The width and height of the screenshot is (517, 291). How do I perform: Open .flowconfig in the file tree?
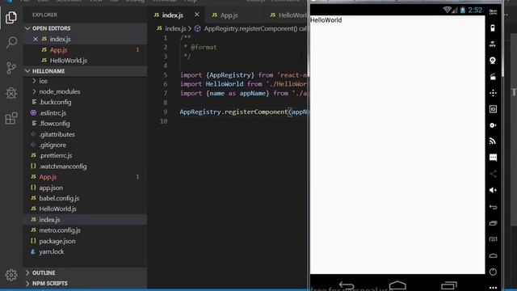(x=86, y=124)
